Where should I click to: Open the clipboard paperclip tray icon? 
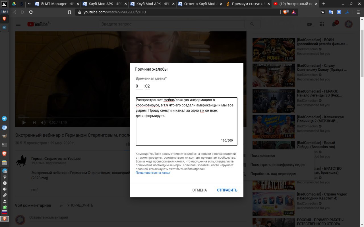coord(4,195)
